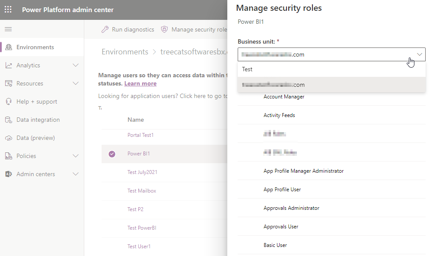Open Analytics in the left navigation
Screen dimensions: 433x256
tap(28, 65)
